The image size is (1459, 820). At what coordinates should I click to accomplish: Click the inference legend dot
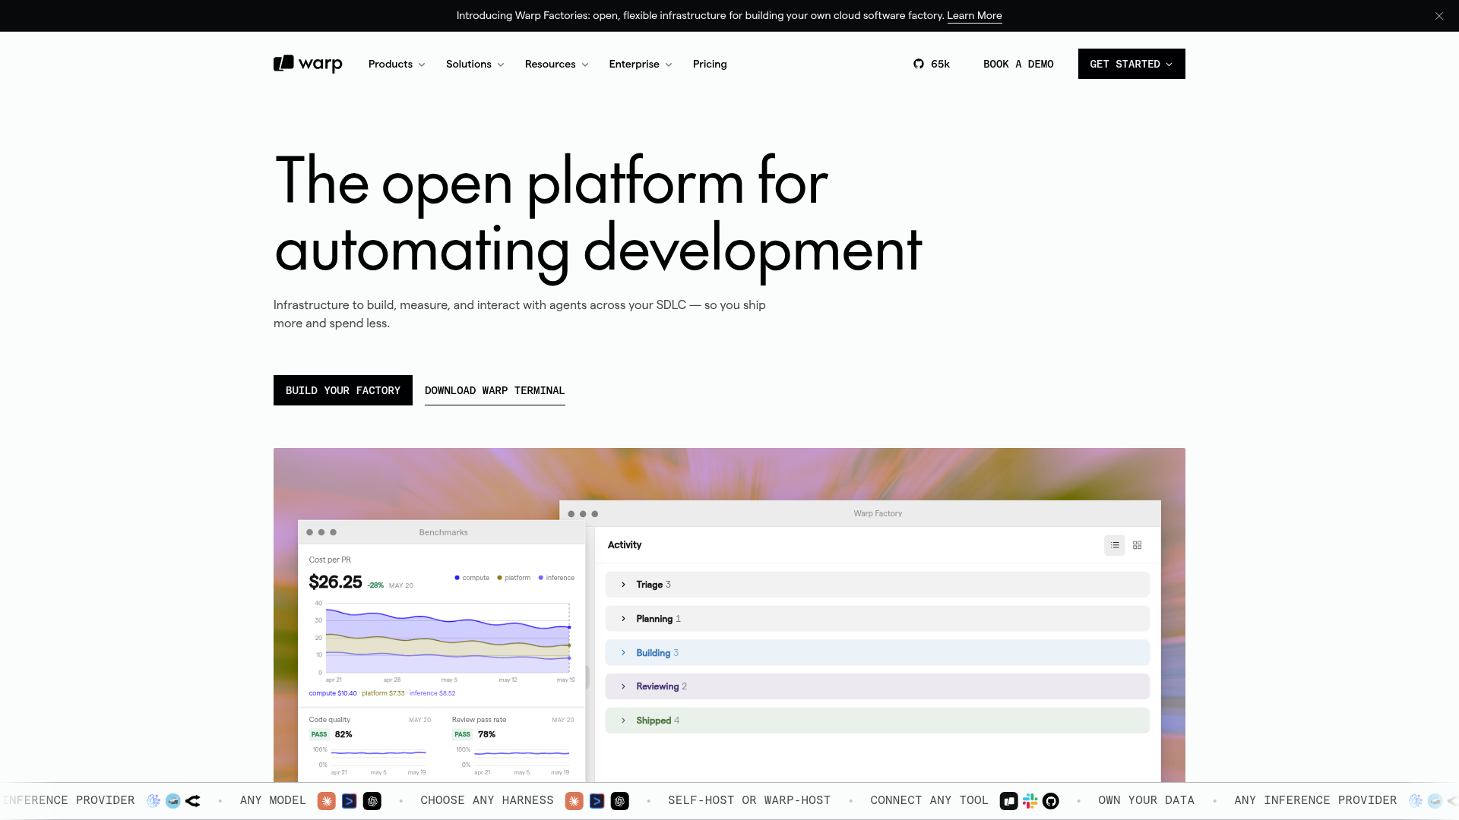point(541,578)
